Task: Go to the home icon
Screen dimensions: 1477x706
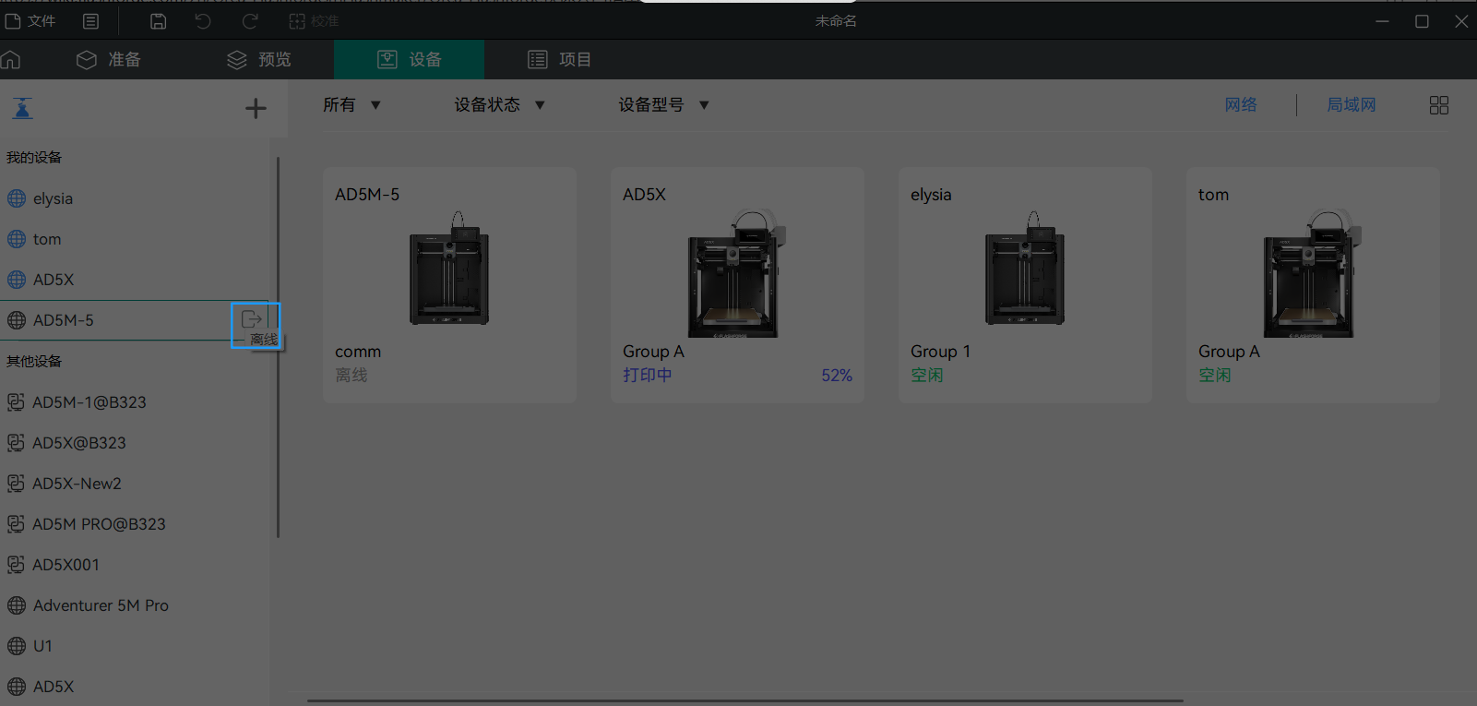Action: (11, 60)
